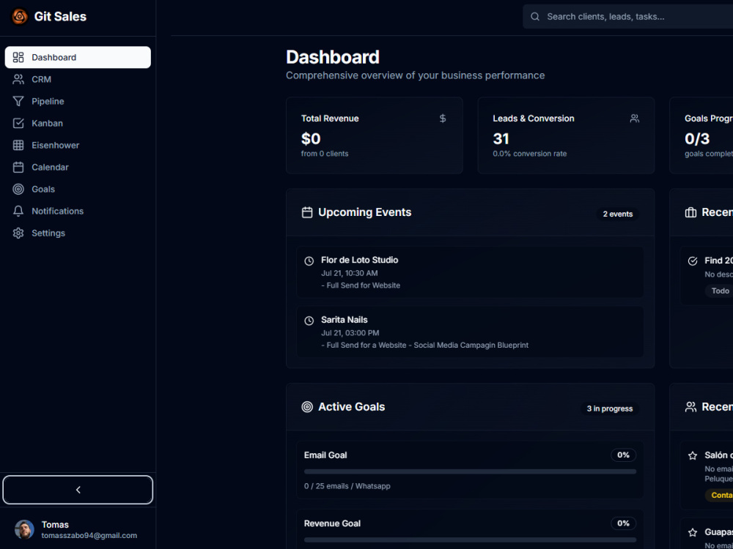Click the Revenue Goal progress bar
The image size is (733, 549).
(470, 539)
